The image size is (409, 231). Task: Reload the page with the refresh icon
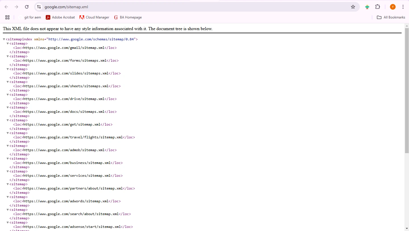tap(27, 7)
